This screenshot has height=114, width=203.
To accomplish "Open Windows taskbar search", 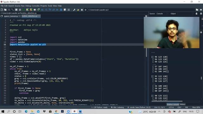I will tap(9, 111).
